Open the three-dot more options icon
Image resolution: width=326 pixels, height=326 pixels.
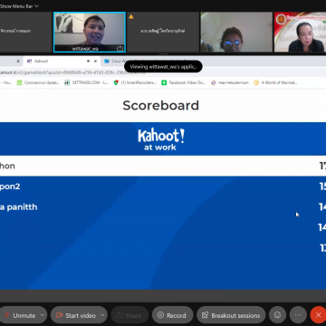(298, 315)
